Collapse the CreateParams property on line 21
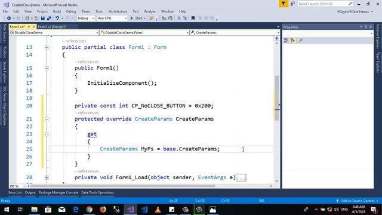 (47, 119)
